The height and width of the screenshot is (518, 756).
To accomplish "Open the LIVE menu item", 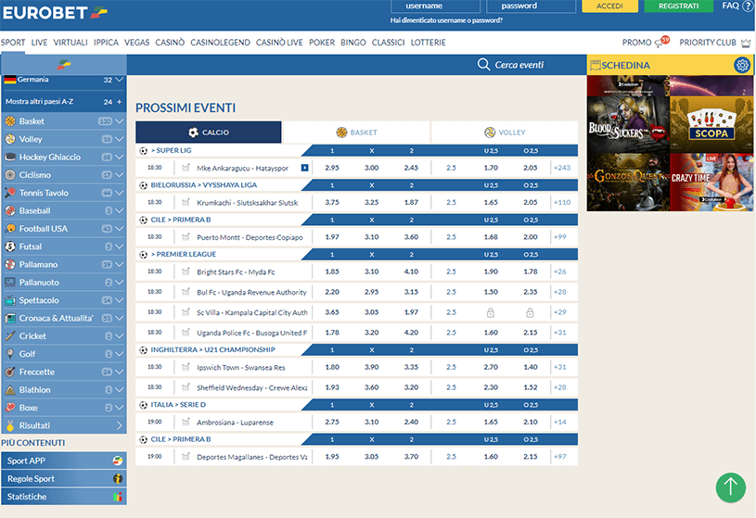I will (x=39, y=43).
